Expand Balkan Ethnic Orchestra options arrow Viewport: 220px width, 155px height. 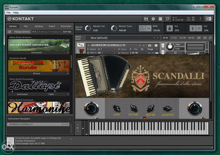coord(68,53)
